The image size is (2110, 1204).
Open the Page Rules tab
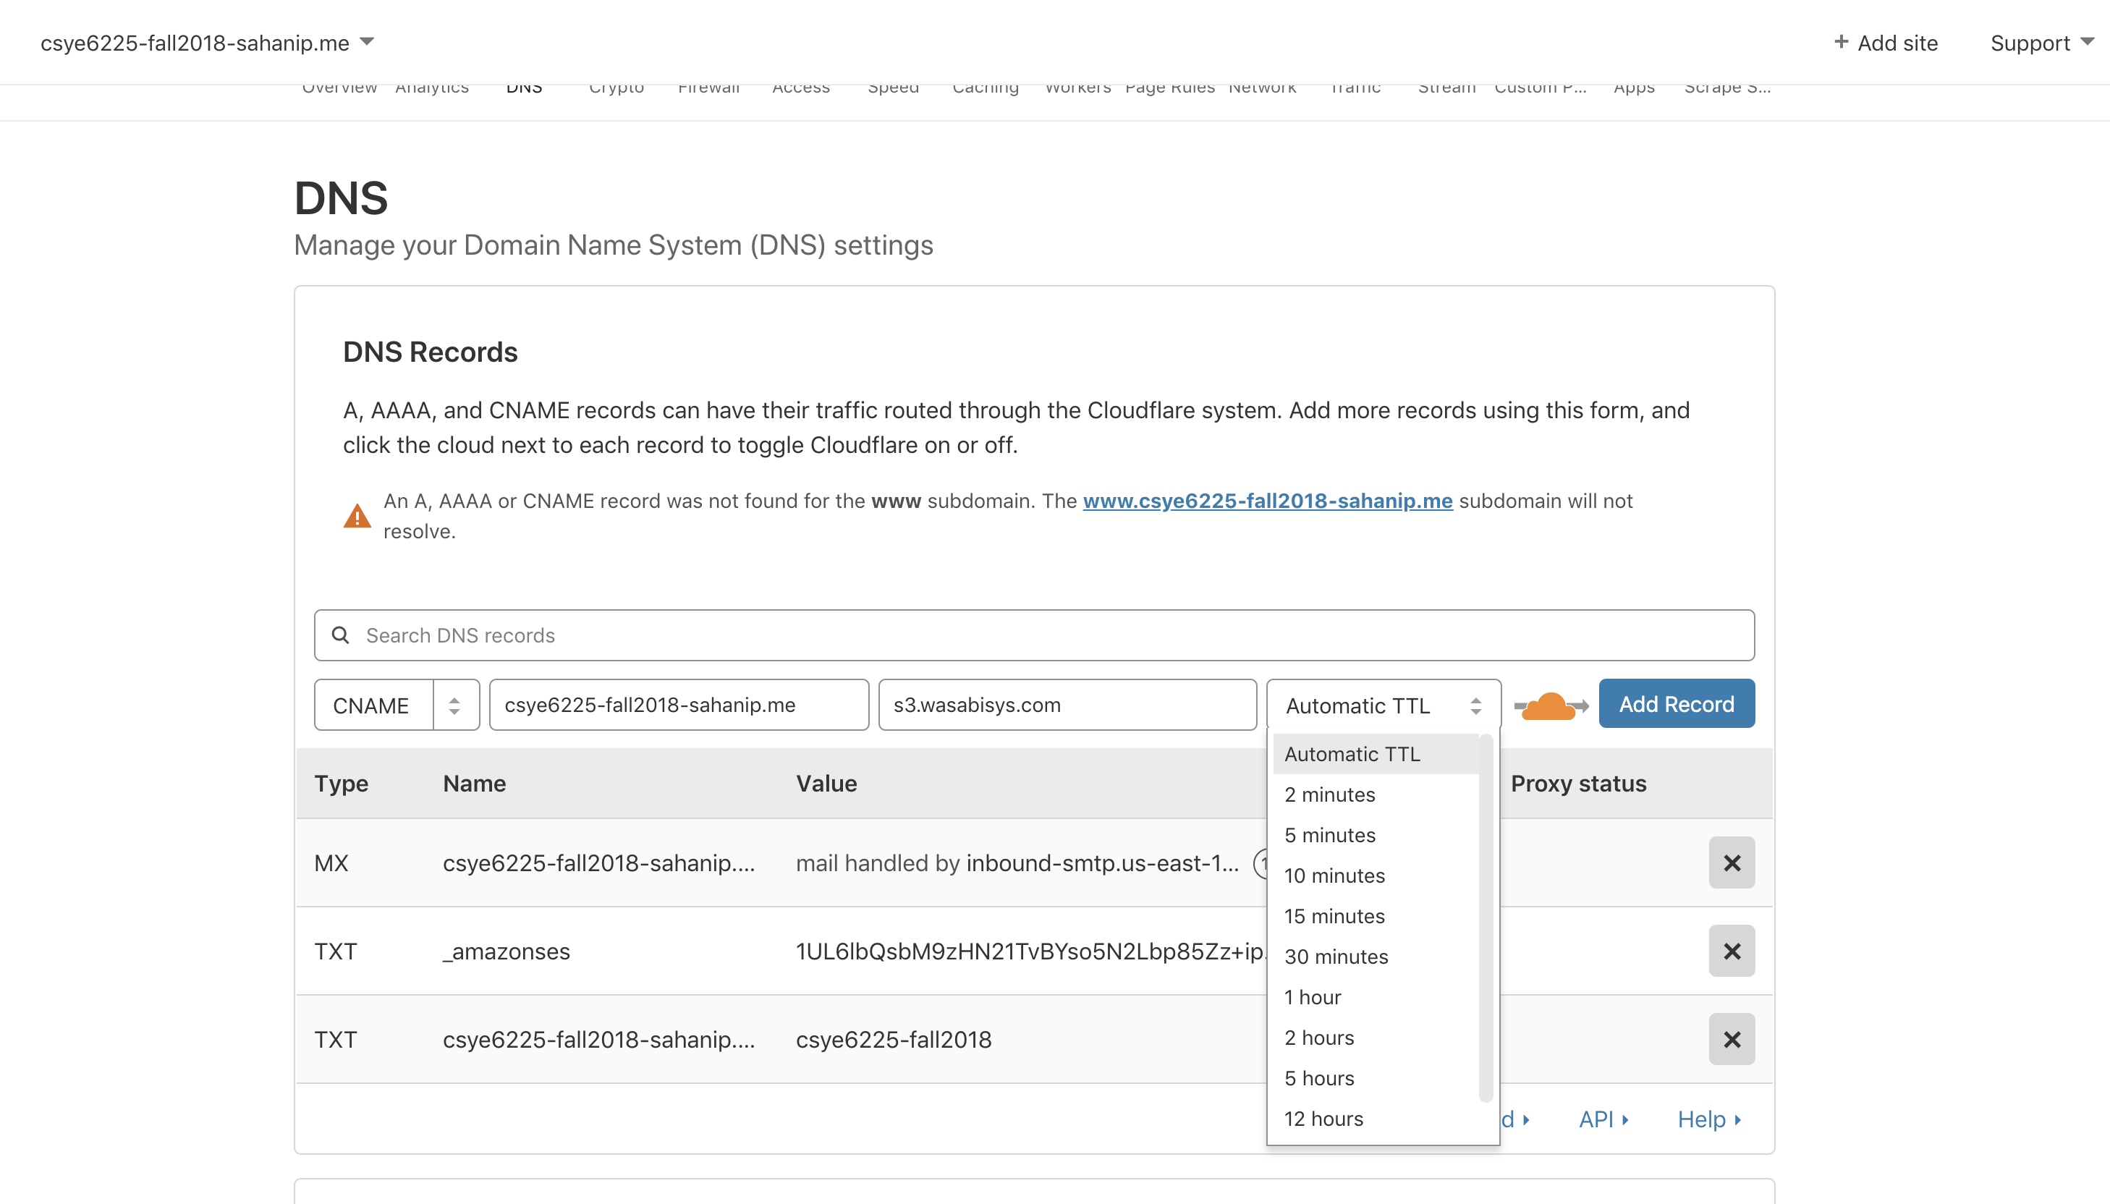point(1170,88)
